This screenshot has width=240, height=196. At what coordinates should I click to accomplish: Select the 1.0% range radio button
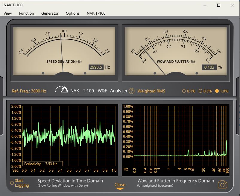click(x=217, y=91)
